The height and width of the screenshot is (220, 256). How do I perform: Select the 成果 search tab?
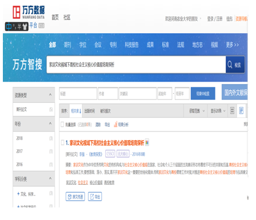(x=150, y=45)
